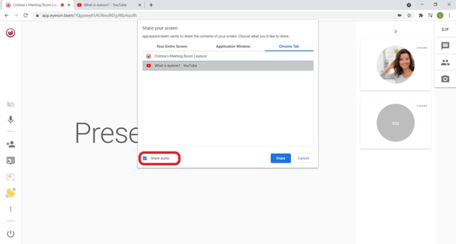
Task: Click the camera indicator in address bar
Action: (400, 15)
